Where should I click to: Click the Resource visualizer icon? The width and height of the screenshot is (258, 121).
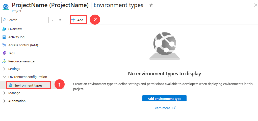click(x=4, y=61)
